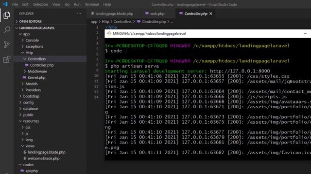Expand the public folder
The height and width of the screenshot is (174, 311).
[x=50, y=115]
